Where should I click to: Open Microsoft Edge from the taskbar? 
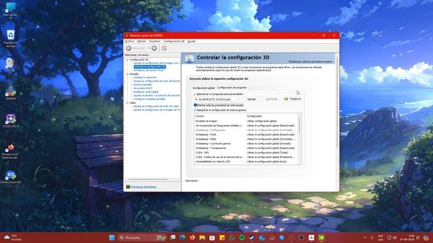[x=182, y=238]
